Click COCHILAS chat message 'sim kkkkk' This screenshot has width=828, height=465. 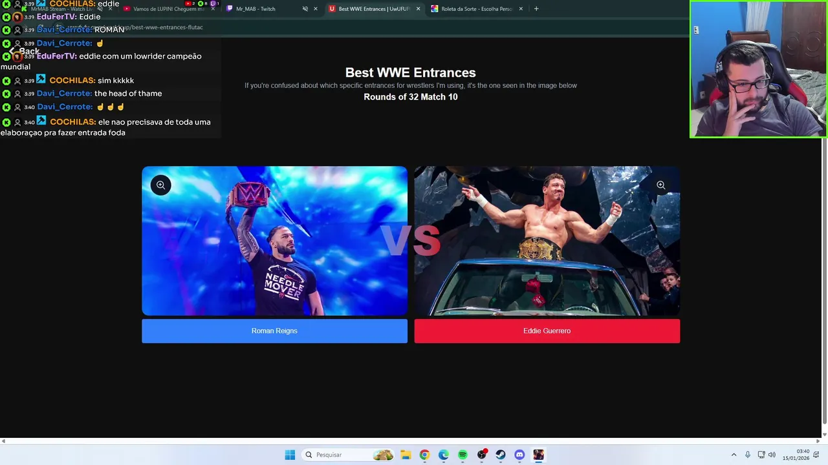point(116,81)
